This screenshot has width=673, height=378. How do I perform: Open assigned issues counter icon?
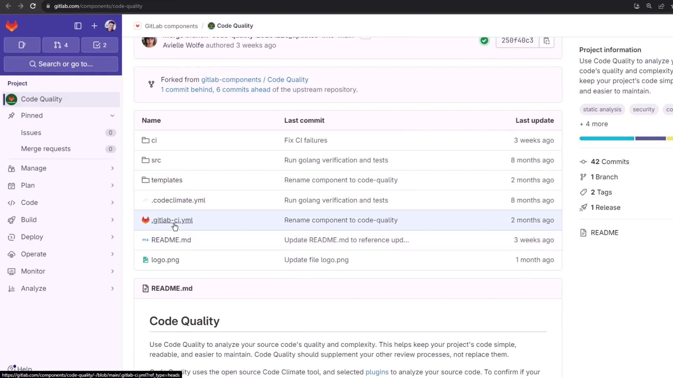[x=22, y=45]
